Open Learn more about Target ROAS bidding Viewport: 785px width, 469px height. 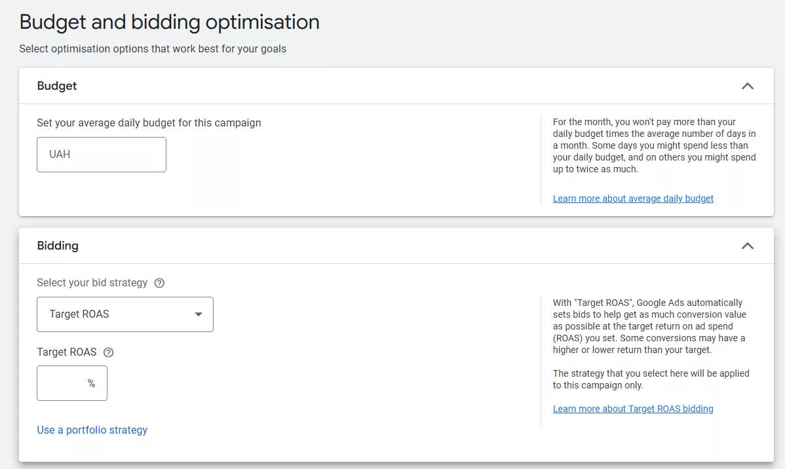633,409
